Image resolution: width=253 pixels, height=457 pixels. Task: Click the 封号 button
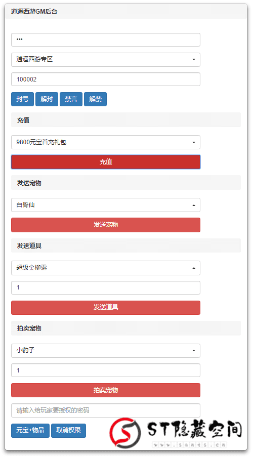click(22, 99)
